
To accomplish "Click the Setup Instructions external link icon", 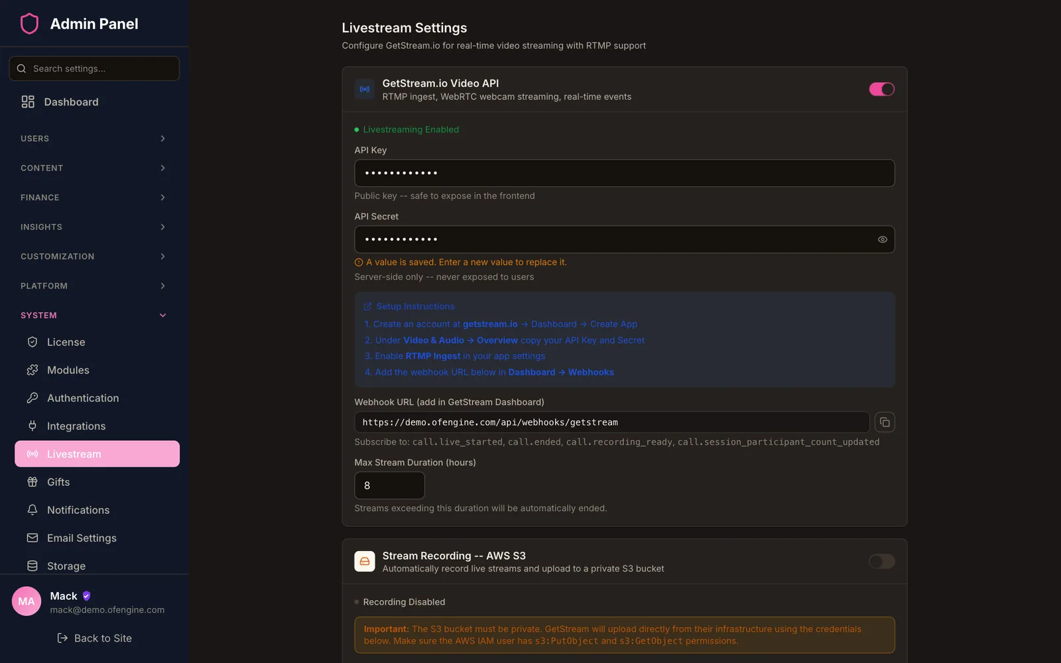I will click(368, 306).
